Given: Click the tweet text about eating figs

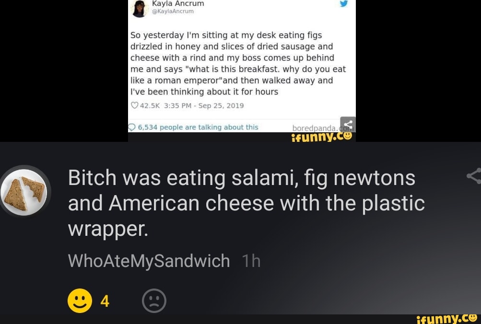Looking at the screenshot, I should click(238, 63).
